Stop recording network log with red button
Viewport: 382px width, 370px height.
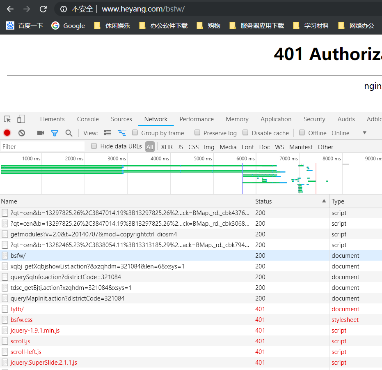click(x=7, y=133)
